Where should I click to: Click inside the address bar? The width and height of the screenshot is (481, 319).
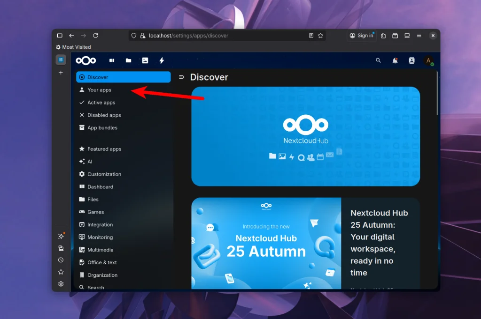[211, 35]
